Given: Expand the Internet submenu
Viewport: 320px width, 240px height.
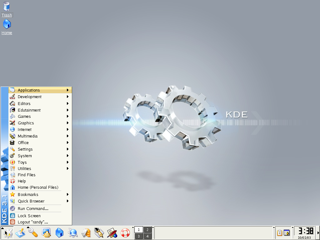Looking at the screenshot, I should (x=40, y=129).
